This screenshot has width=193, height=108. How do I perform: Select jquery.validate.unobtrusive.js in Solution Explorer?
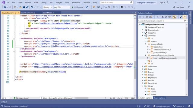pos(165,58)
